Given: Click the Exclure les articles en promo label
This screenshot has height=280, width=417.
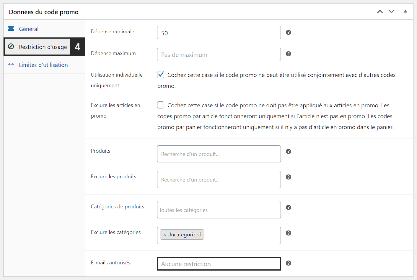Looking at the screenshot, I should 115,111.
